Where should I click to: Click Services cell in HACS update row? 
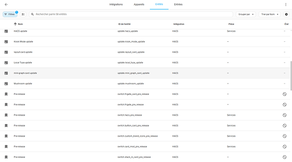[231, 31]
